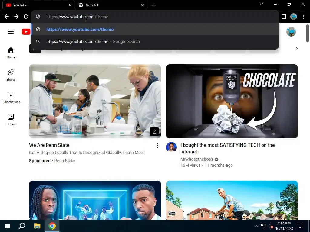
Task: Click the taskbar clock showing 4:12 AM
Action: tap(284, 226)
